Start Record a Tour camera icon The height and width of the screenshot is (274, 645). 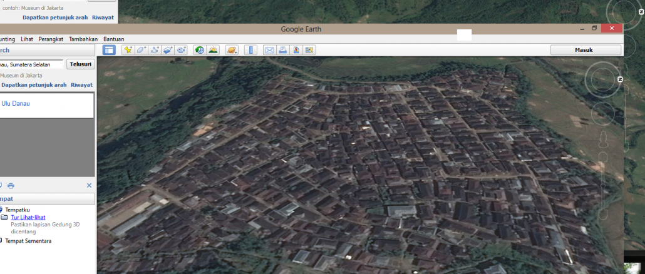[x=182, y=50]
